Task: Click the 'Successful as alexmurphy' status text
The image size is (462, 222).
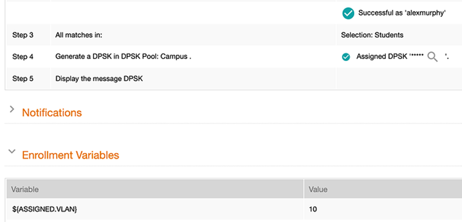Action: tap(402, 13)
